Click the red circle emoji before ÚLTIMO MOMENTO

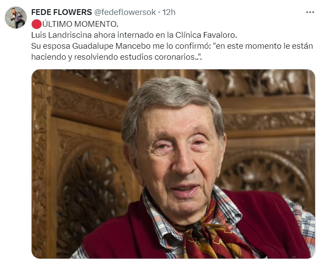tap(36, 24)
